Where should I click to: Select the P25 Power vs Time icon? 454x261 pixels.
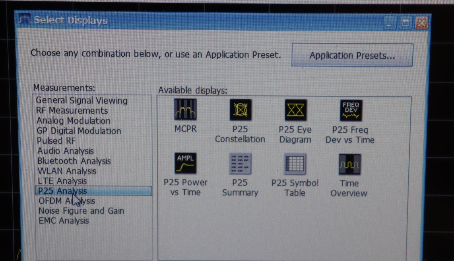[185, 163]
